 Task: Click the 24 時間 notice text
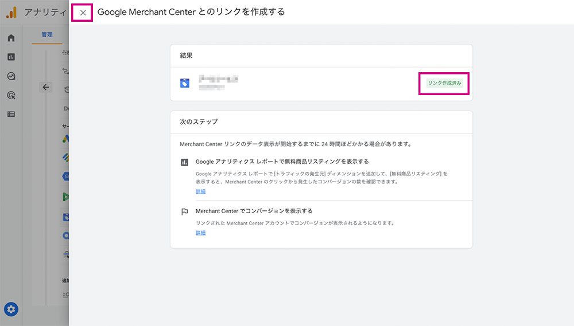pyautogui.click(x=296, y=144)
